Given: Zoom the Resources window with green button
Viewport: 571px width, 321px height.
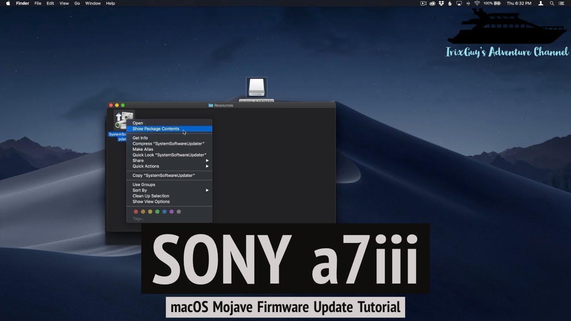Looking at the screenshot, I should pos(123,105).
